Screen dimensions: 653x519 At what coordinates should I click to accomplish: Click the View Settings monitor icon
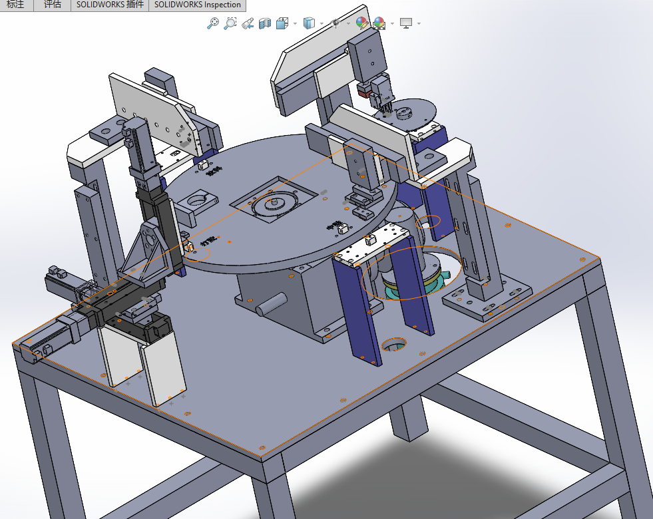[x=406, y=23]
